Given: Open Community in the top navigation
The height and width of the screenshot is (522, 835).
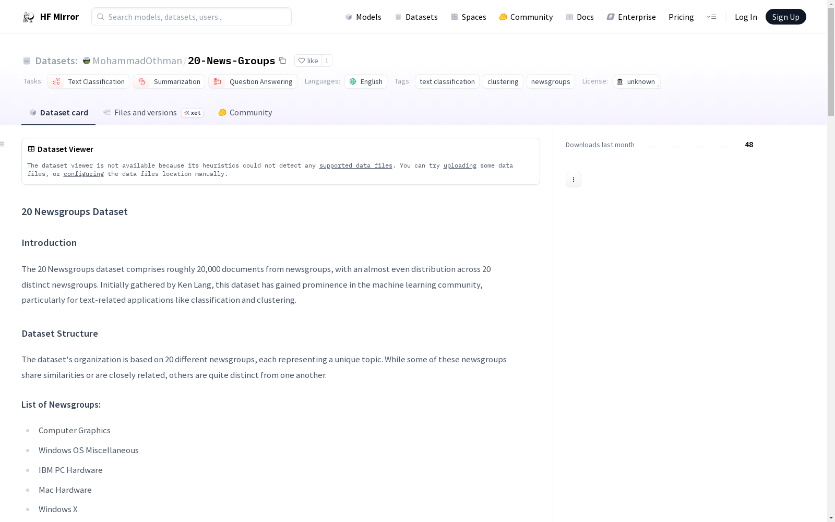Looking at the screenshot, I should [526, 17].
